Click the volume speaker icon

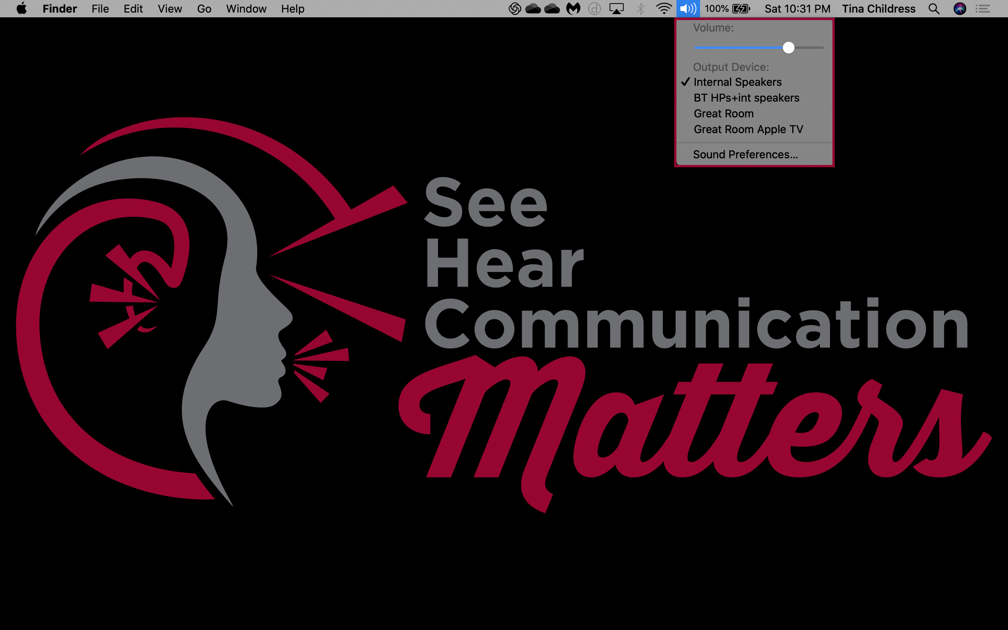688,8
